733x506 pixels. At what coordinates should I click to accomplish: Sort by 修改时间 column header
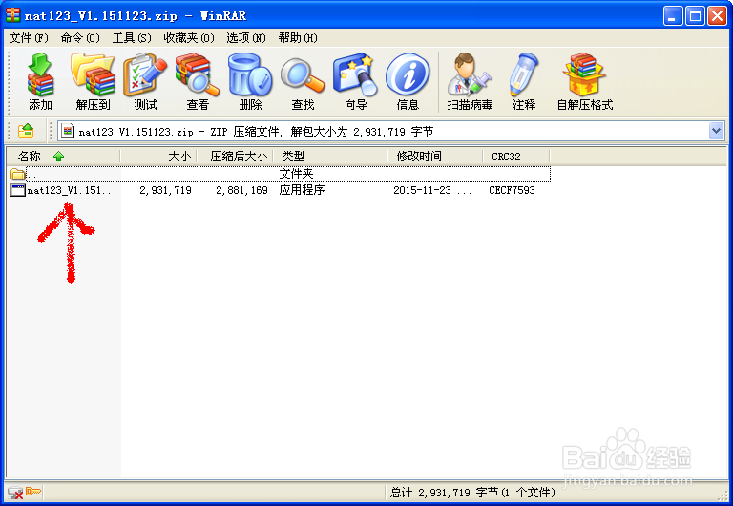coord(435,157)
